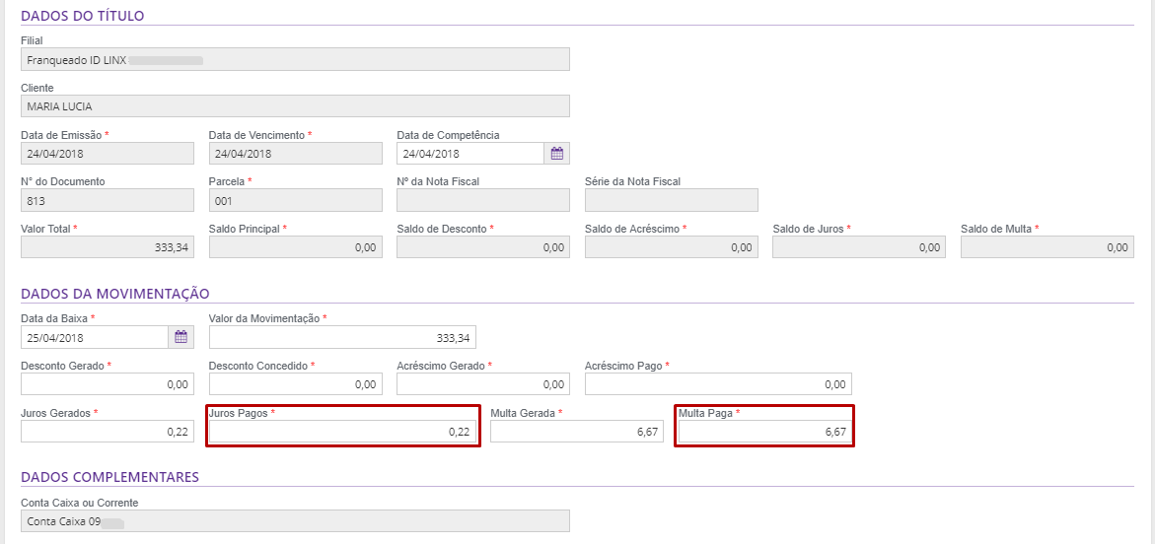Click the Filial field
Image resolution: width=1155 pixels, height=544 pixels.
click(x=295, y=59)
